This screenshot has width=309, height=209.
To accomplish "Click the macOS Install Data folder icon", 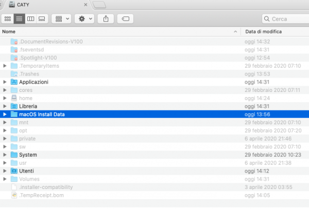I will (x=14, y=115).
